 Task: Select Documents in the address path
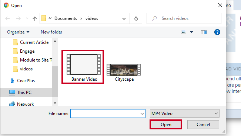[66, 18]
